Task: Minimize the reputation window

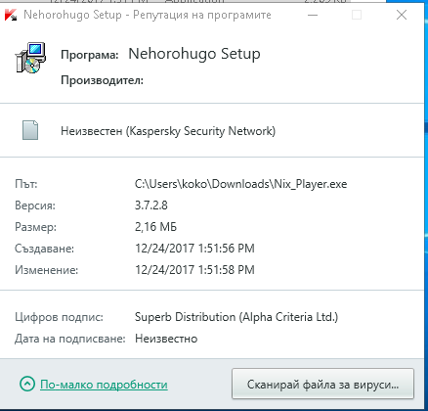Action: click(313, 15)
